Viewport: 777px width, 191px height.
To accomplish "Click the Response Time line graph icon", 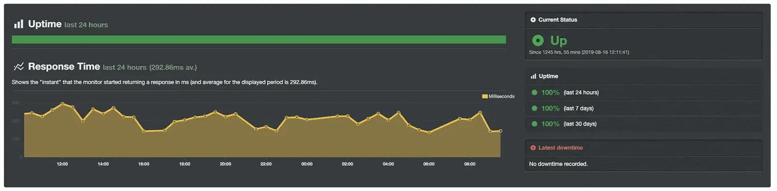I will 18,67.
